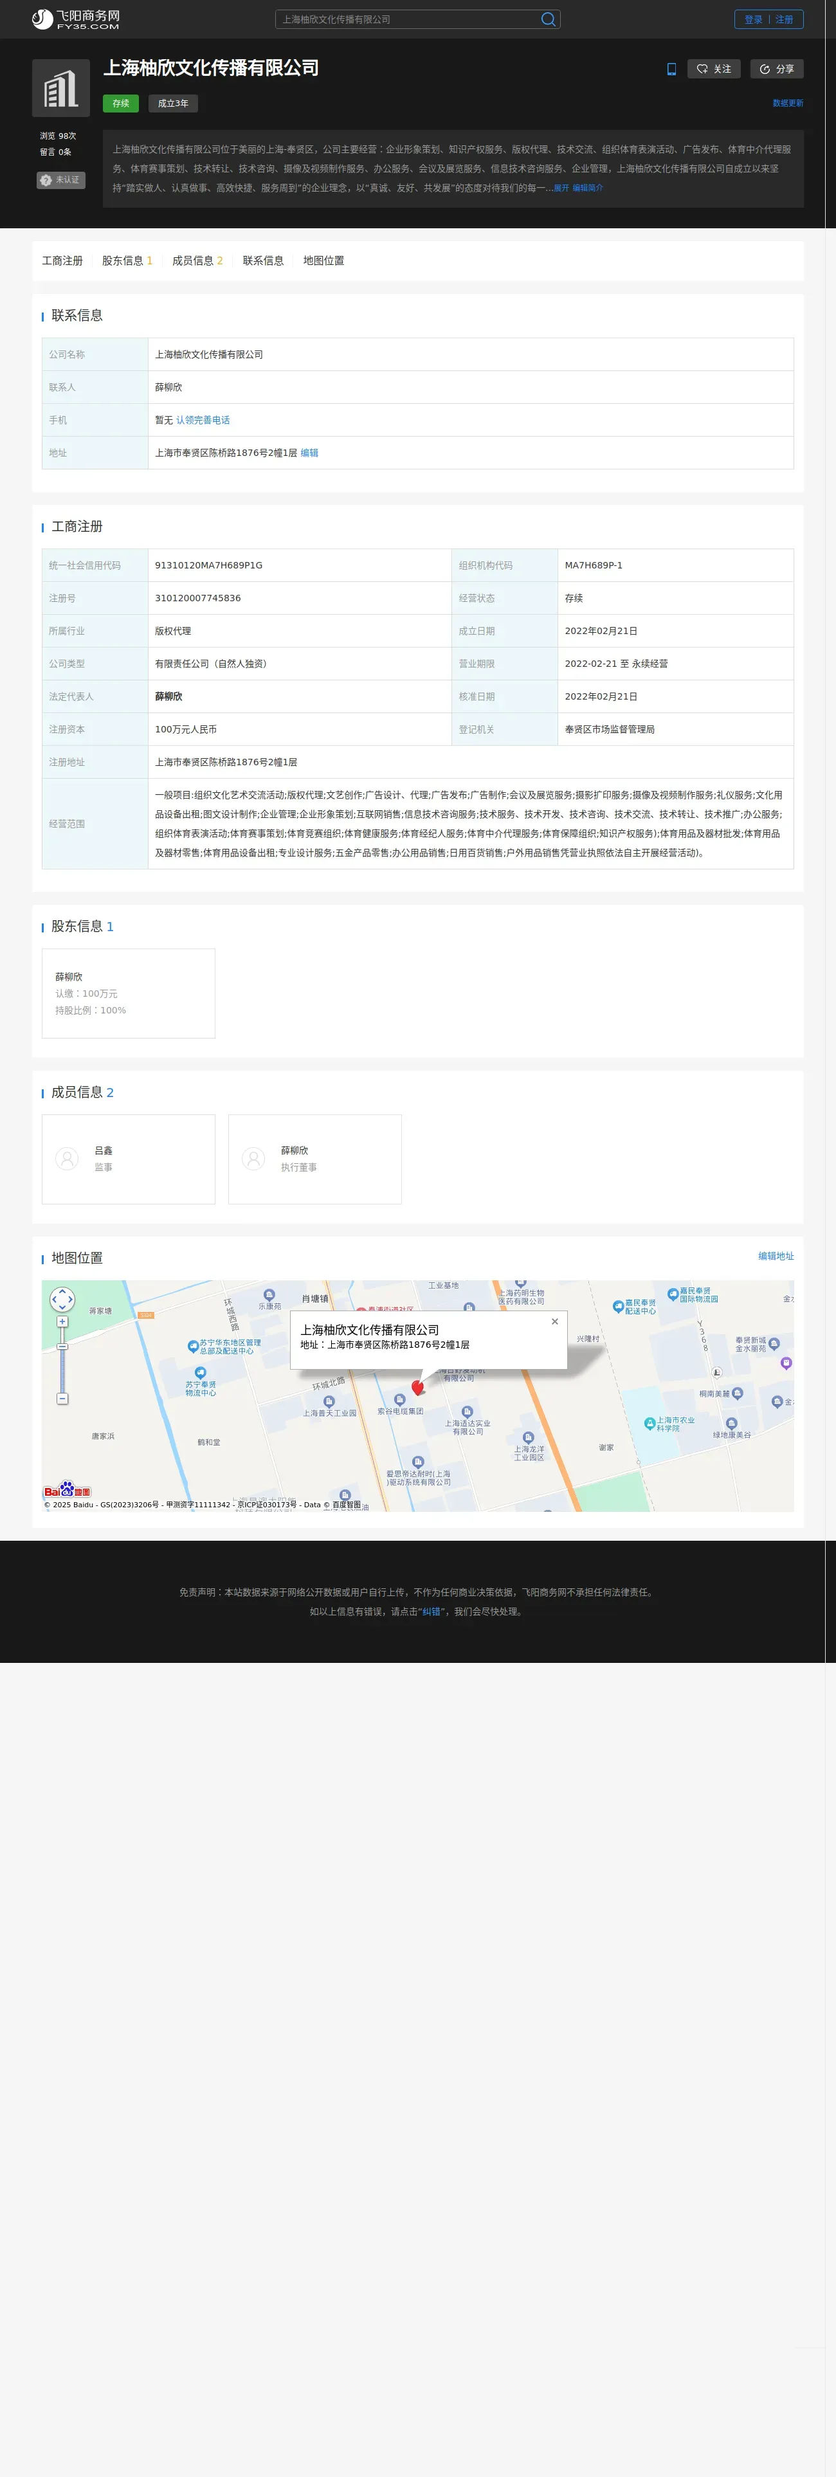
Task: Click the map pan control
Action: coord(62,1300)
